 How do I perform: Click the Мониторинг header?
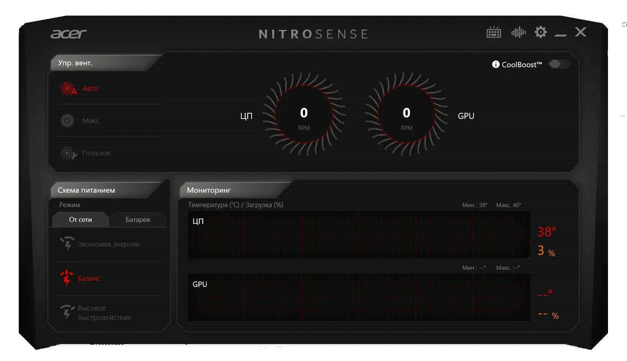pos(209,190)
